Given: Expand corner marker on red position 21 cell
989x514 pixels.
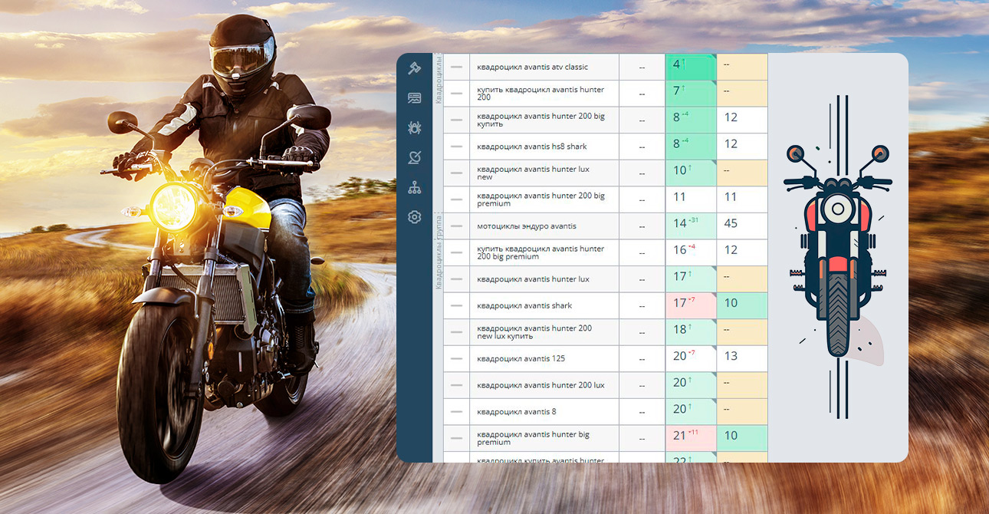Looking at the screenshot, I should (x=713, y=428).
